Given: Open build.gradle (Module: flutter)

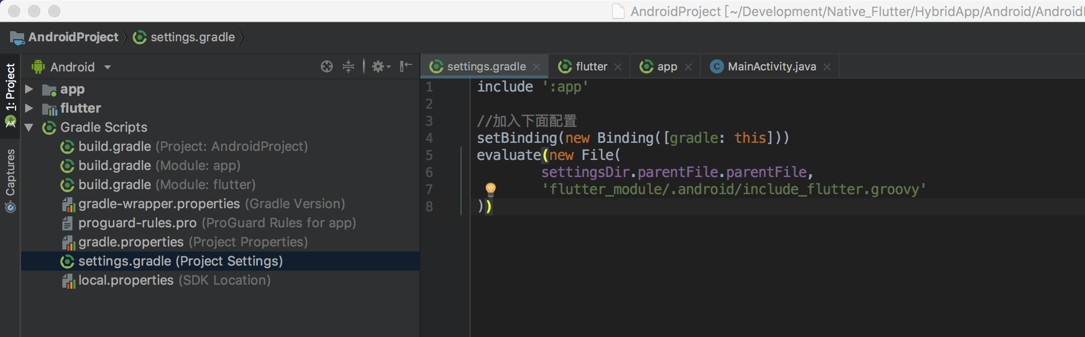Looking at the screenshot, I should (x=167, y=185).
